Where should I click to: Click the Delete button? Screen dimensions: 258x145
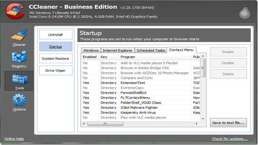[228, 74]
